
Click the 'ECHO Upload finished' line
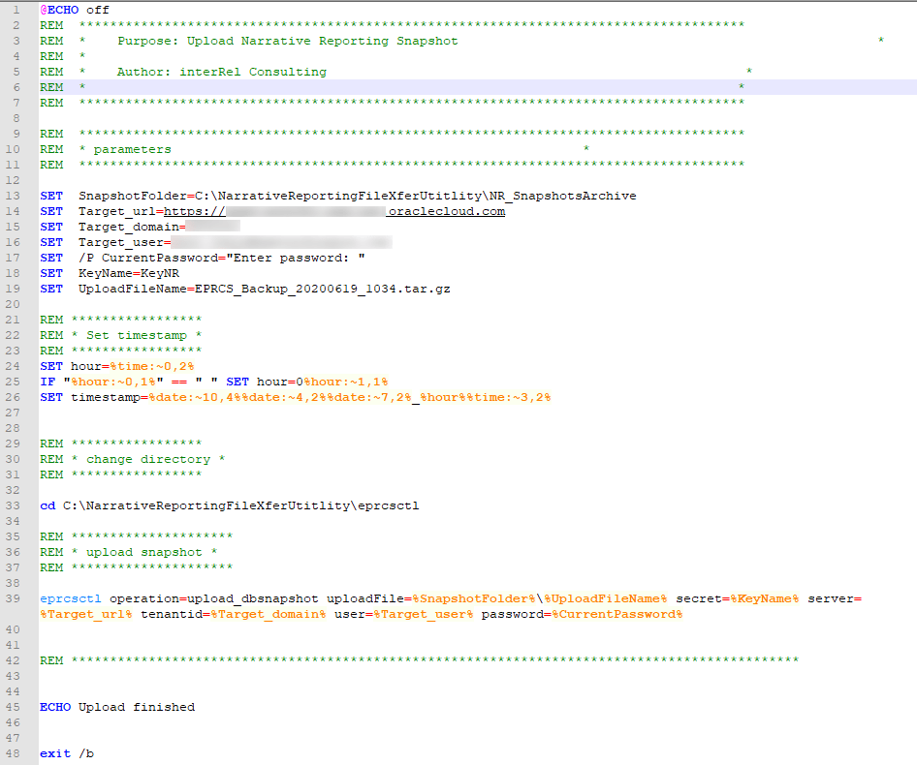[x=117, y=707]
